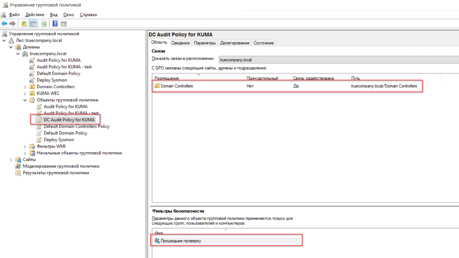Expand the Domain Controllers tree node
This screenshot has height=258, width=459.
point(25,87)
